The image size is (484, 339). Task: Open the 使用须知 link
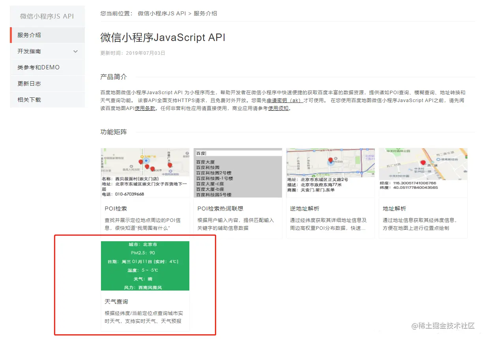pos(278,108)
